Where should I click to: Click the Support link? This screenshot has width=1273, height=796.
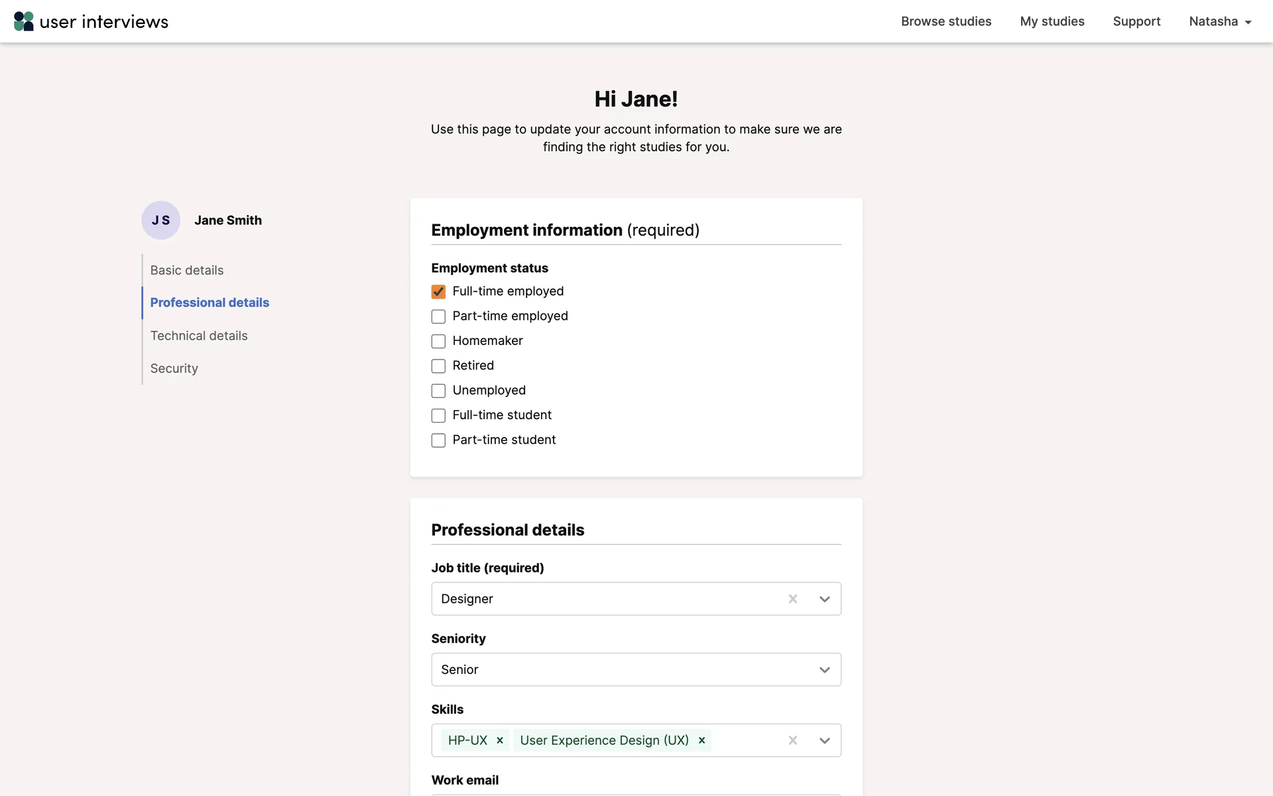1136,21
